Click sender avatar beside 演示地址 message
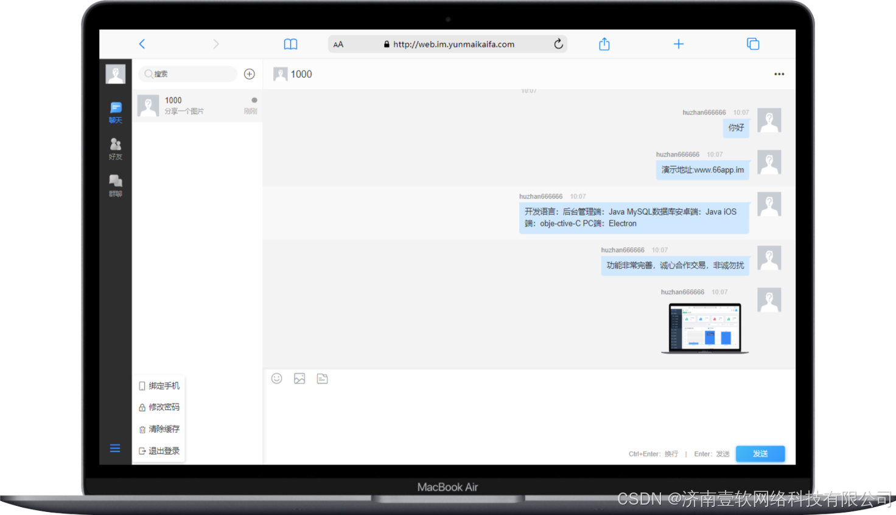The width and height of the screenshot is (896, 515). [x=769, y=163]
